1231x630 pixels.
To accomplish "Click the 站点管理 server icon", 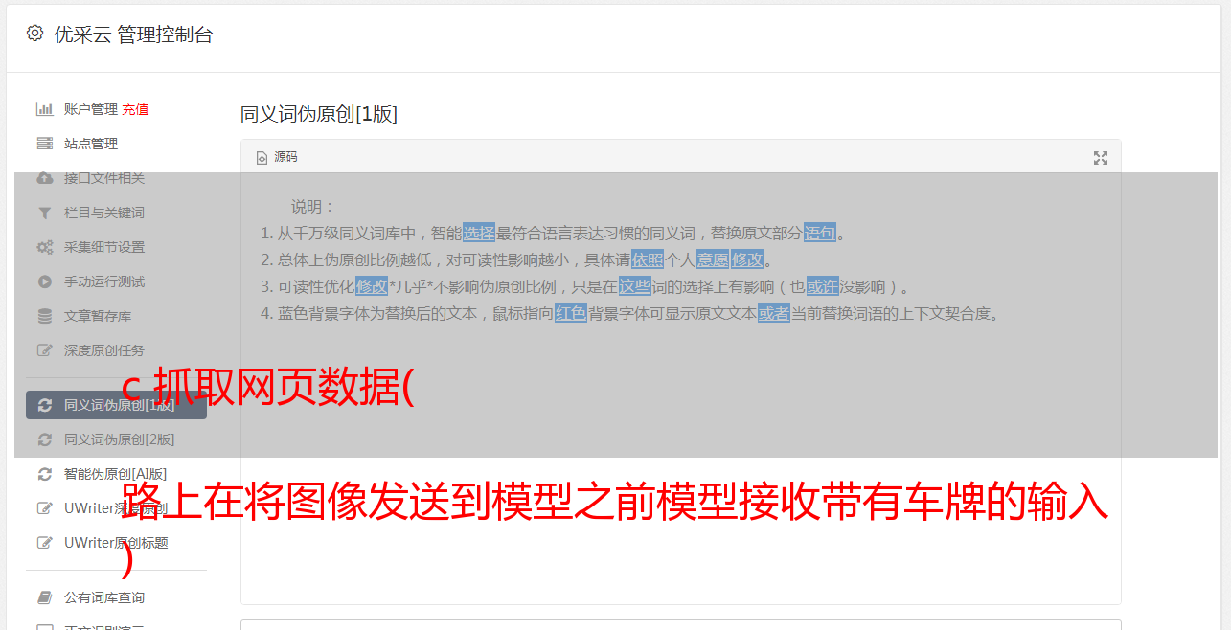I will (x=44, y=144).
